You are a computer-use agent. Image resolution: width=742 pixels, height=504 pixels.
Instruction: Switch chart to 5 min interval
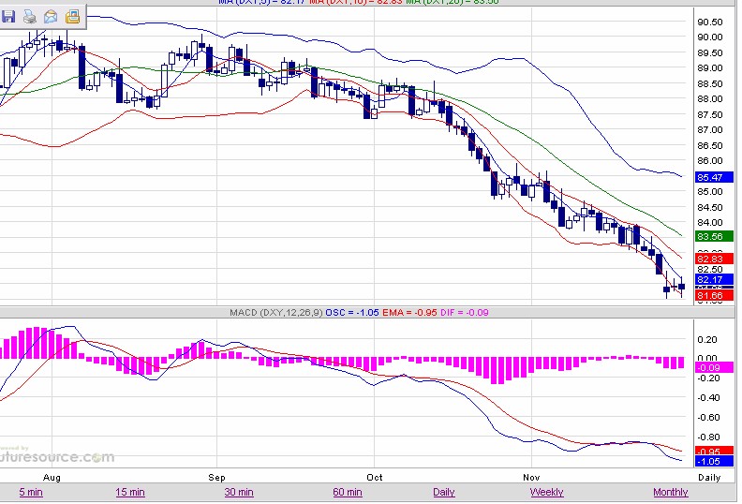[30, 492]
